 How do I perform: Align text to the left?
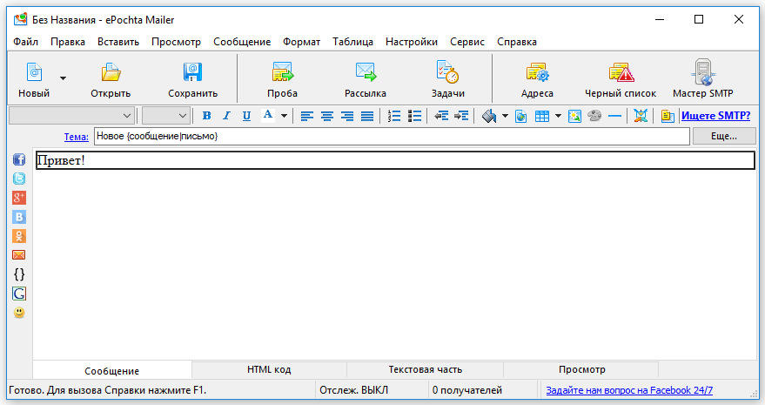point(307,116)
